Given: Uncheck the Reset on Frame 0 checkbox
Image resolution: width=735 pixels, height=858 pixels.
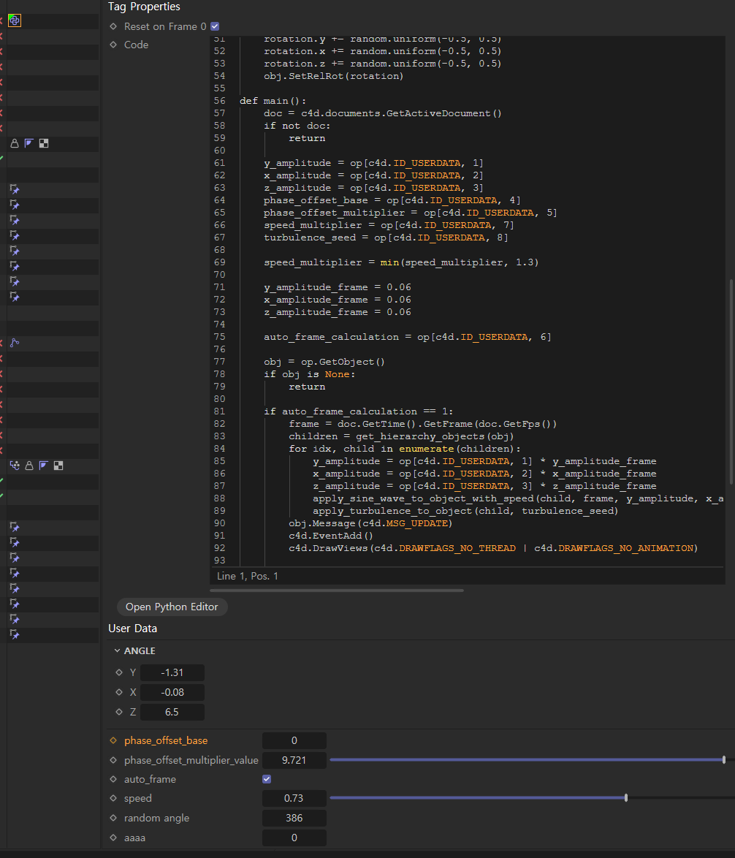Looking at the screenshot, I should coord(215,26).
